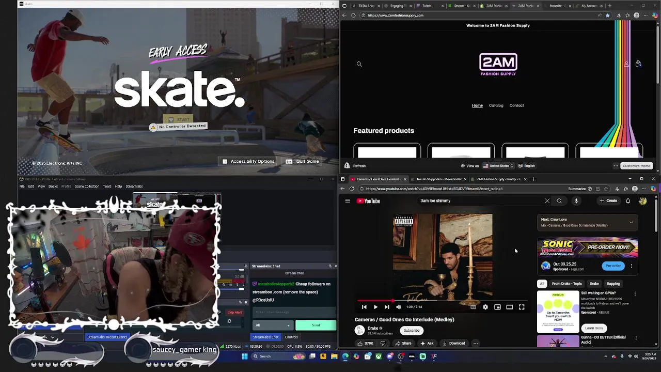Screen dimensions: 661x372
Task: Mute the YouTube player volume
Action: coord(398,307)
